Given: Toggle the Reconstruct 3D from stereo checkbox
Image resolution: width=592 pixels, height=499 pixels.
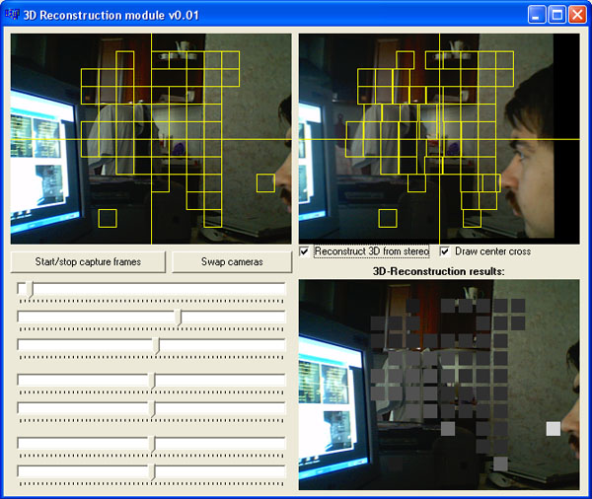Looking at the screenshot, I should point(305,251).
